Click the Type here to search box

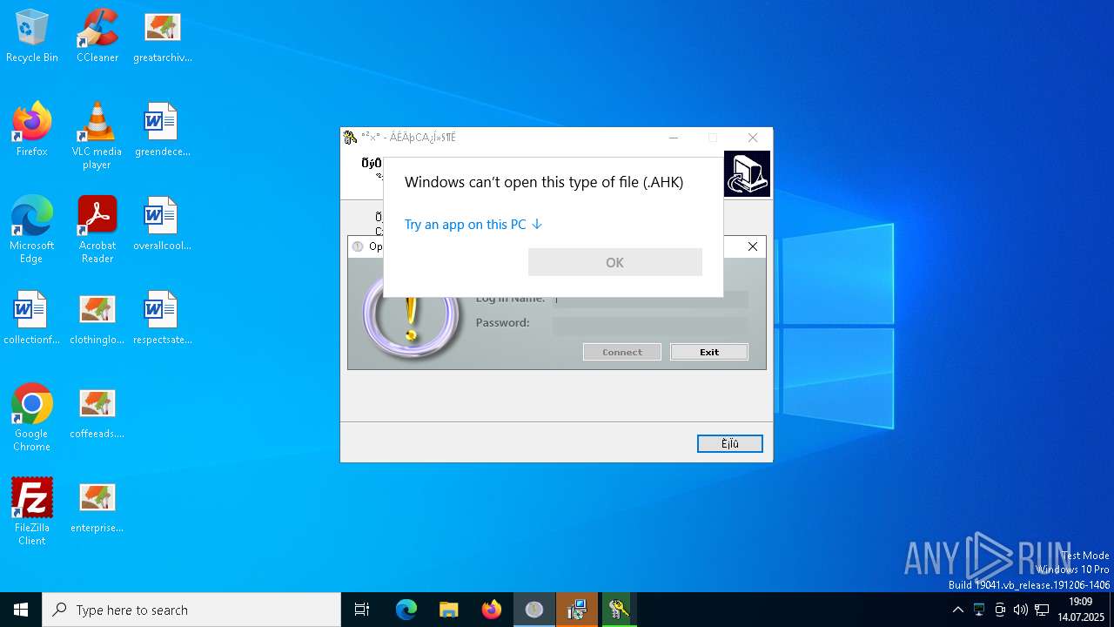point(191,610)
